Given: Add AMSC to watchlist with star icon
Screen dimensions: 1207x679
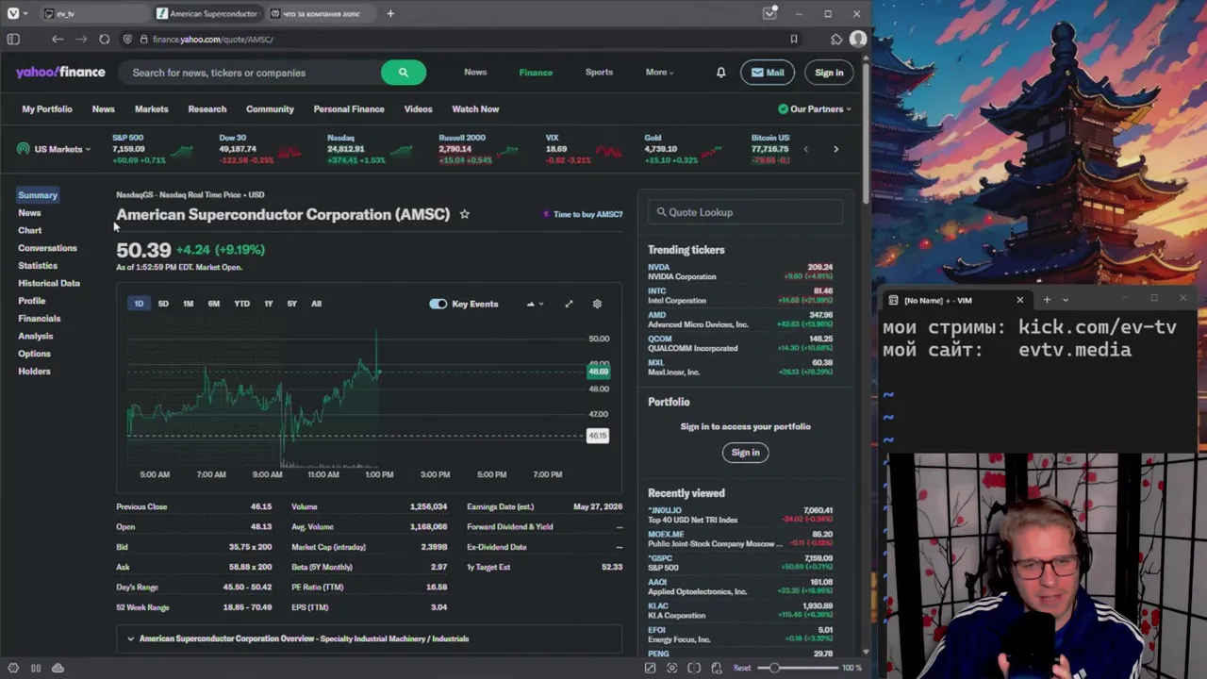Looking at the screenshot, I should tap(464, 214).
